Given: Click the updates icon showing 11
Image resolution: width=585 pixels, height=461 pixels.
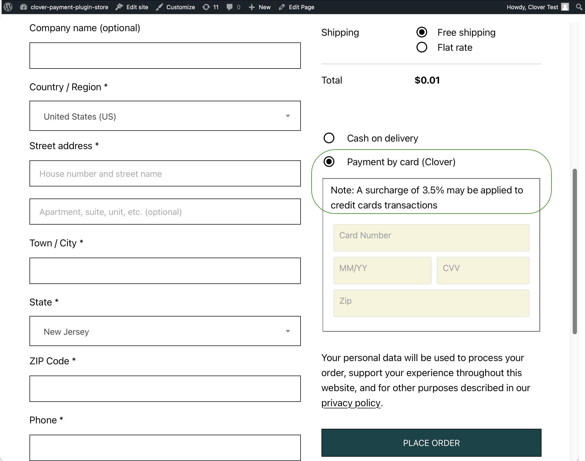Looking at the screenshot, I should click(211, 7).
